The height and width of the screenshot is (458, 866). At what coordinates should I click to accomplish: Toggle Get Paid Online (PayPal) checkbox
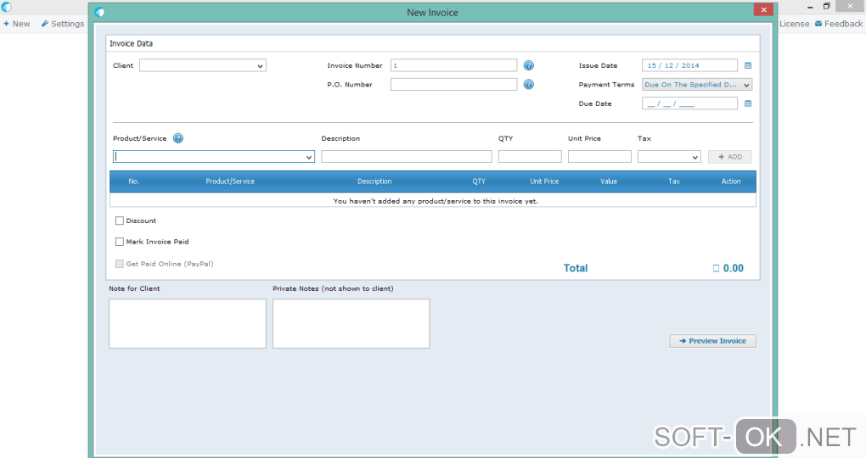120,264
